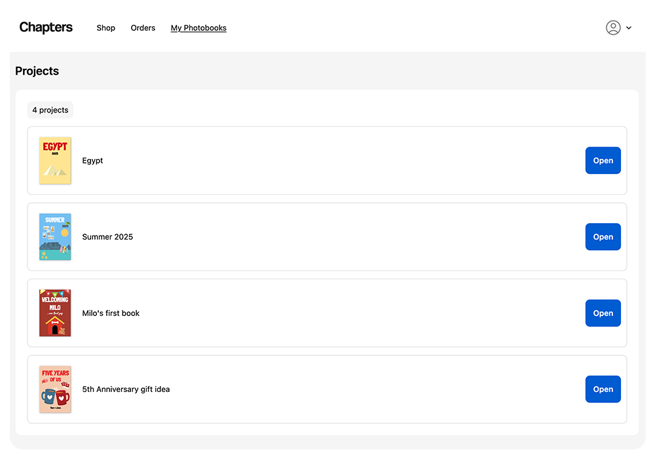Image resolution: width=655 pixels, height=458 pixels.
Task: Open the user account avatar icon
Action: pyautogui.click(x=613, y=27)
